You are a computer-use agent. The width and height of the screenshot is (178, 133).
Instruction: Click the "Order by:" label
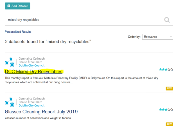[134, 37]
